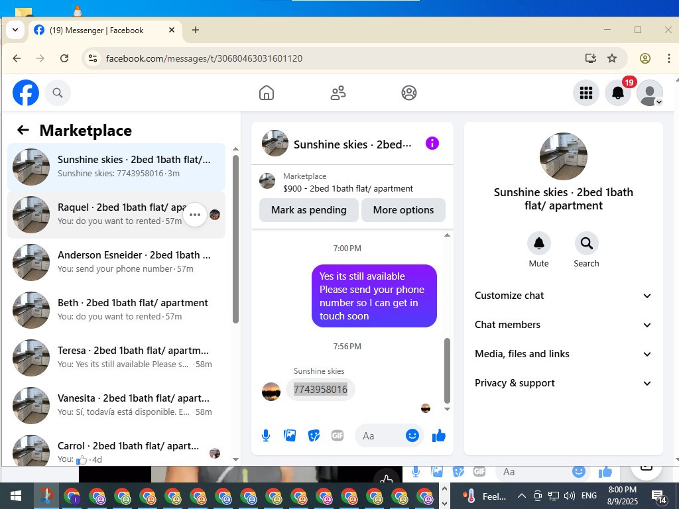The height and width of the screenshot is (509, 679).
Task: Click conversation list scrollbar thumb
Action: (x=235, y=239)
